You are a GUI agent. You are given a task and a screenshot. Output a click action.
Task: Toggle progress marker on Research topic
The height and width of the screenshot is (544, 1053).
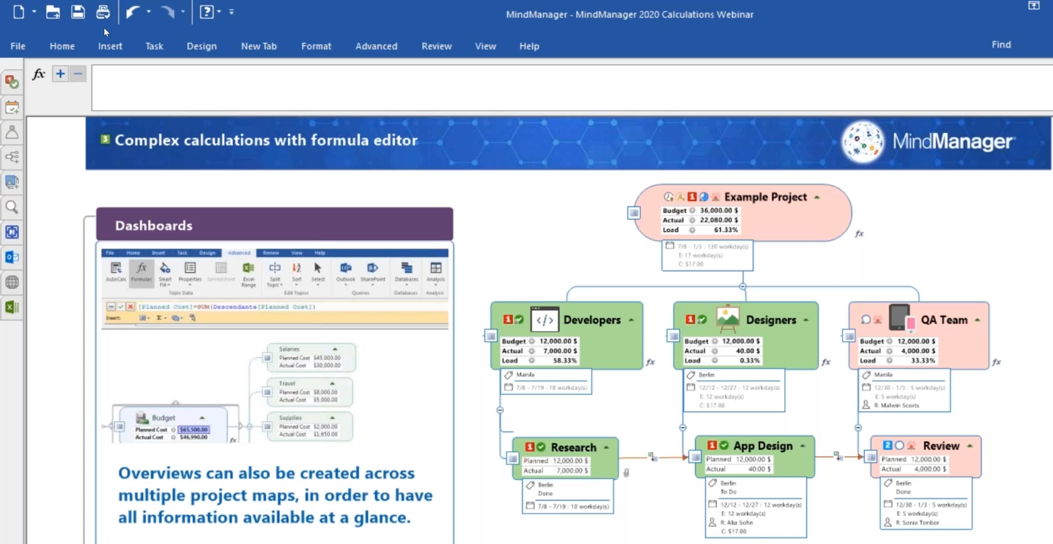(541, 447)
